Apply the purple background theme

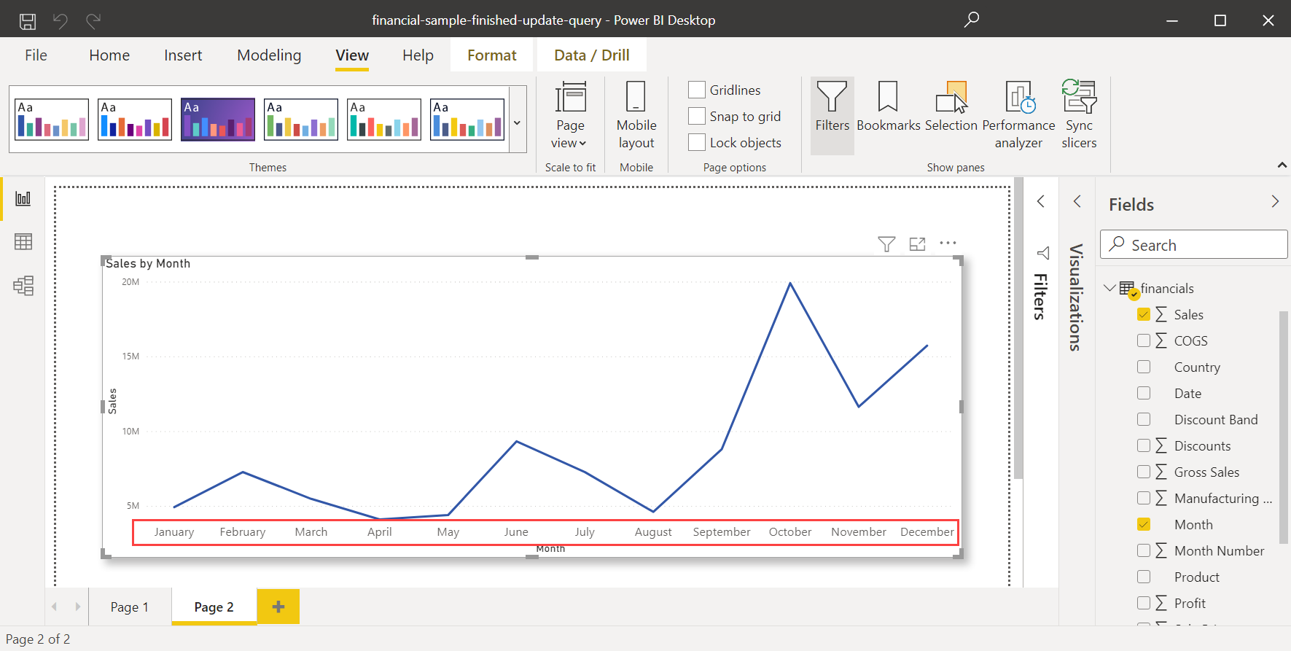point(218,119)
